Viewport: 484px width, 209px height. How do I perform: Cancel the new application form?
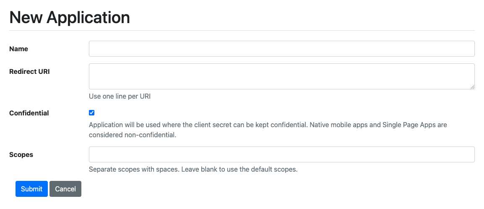[x=65, y=189]
